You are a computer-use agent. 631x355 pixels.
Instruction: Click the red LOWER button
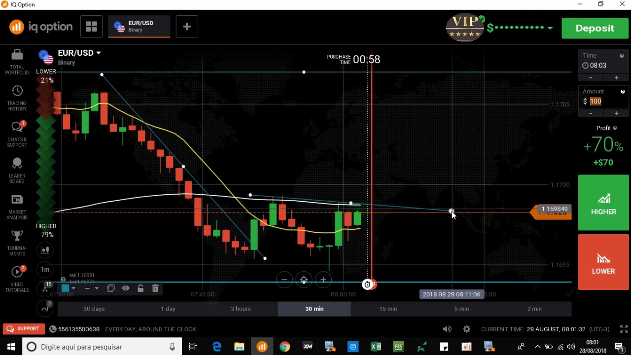pos(603,262)
